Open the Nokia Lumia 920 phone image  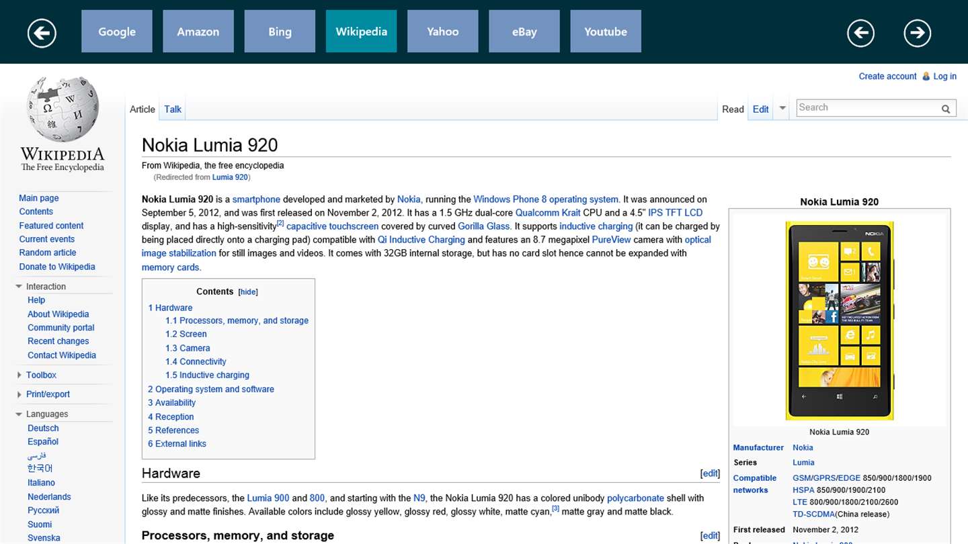840,321
